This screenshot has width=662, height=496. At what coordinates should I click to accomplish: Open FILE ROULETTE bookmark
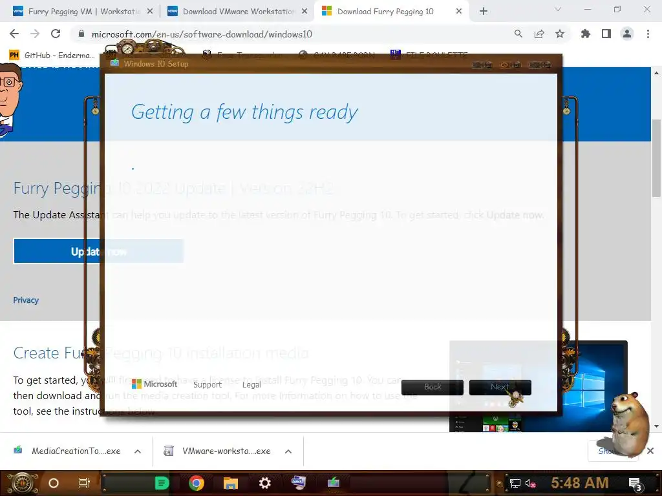[429, 55]
